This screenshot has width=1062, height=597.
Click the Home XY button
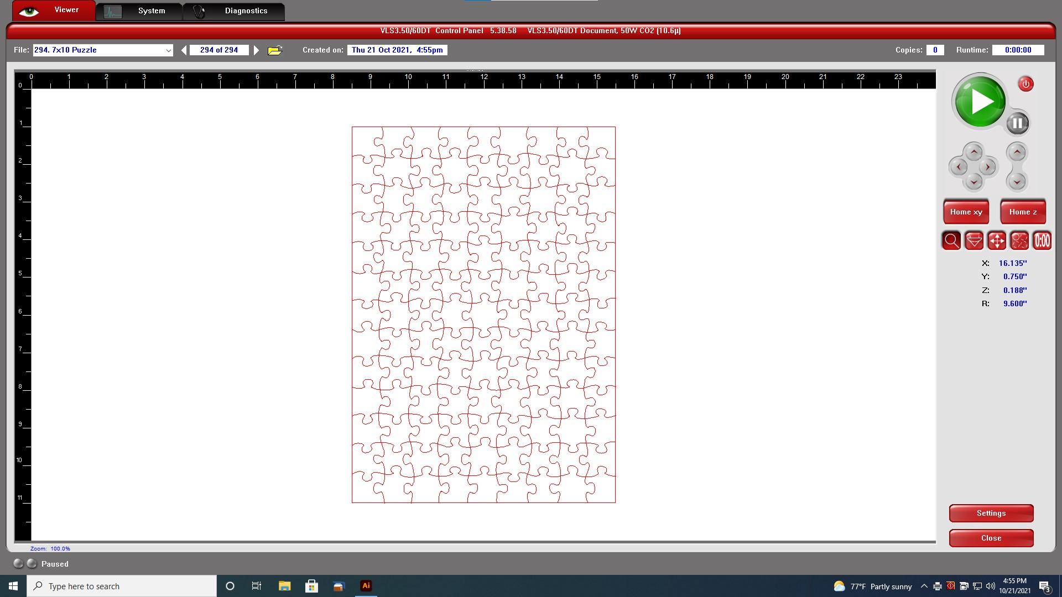(x=966, y=211)
